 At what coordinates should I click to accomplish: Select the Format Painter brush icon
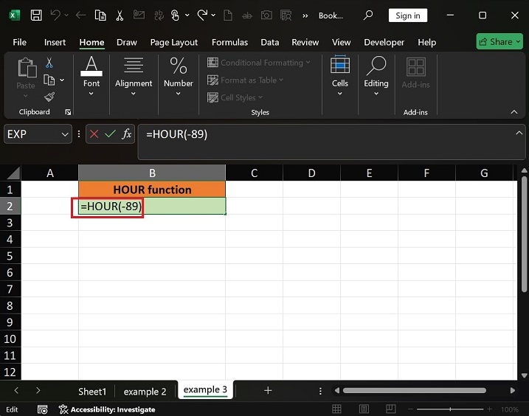pos(49,97)
